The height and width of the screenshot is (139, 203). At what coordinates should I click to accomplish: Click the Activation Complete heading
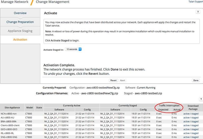point(59,65)
